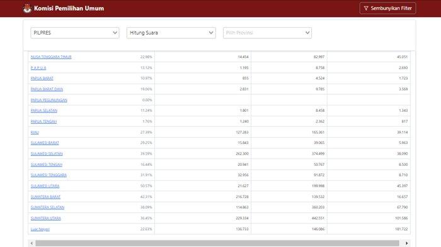Open the SULAWESI TENGGARA link

pos(49,175)
